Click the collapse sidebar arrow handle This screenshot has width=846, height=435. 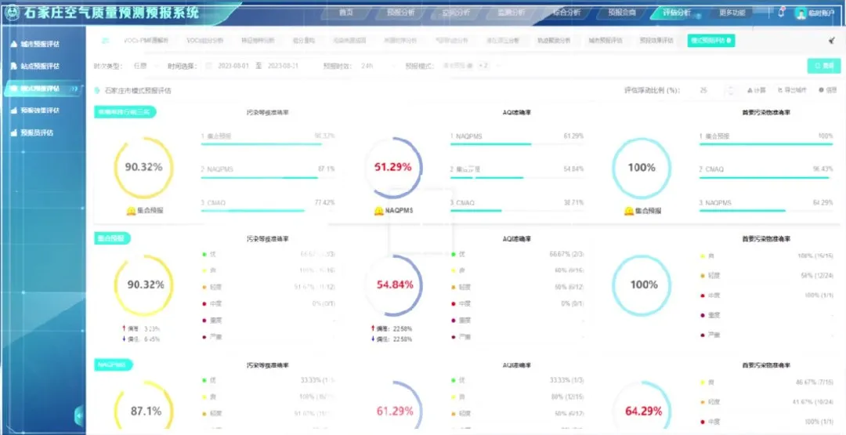click(79, 415)
